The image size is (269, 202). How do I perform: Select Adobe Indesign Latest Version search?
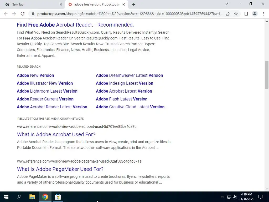tap(125, 83)
